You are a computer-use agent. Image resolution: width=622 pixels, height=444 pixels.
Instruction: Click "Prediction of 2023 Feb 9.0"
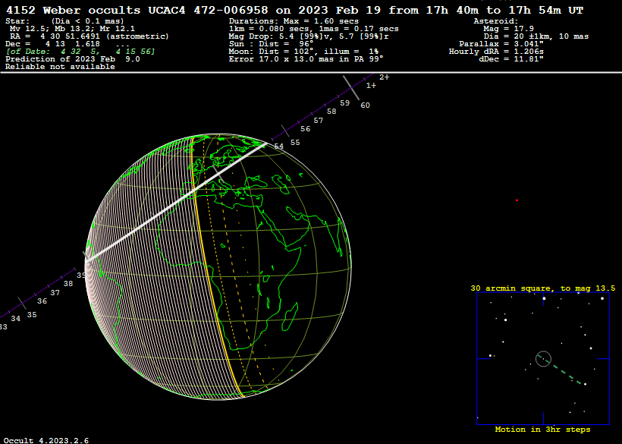click(73, 59)
